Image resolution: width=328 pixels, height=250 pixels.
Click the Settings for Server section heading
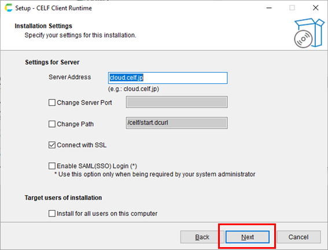point(52,62)
